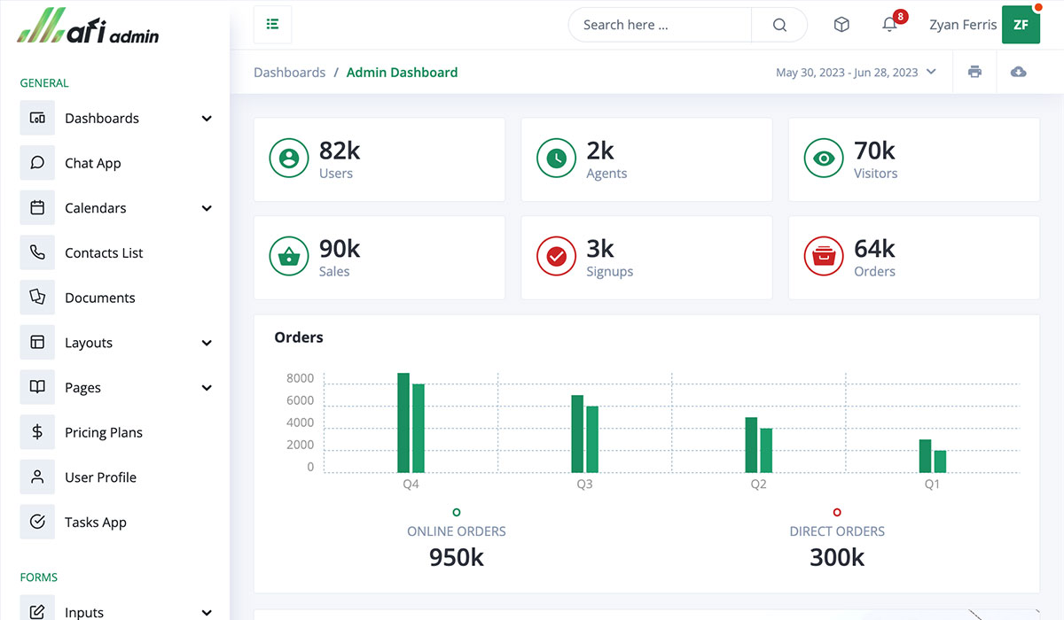
Task: Click the 82k Users value
Action: (340, 151)
